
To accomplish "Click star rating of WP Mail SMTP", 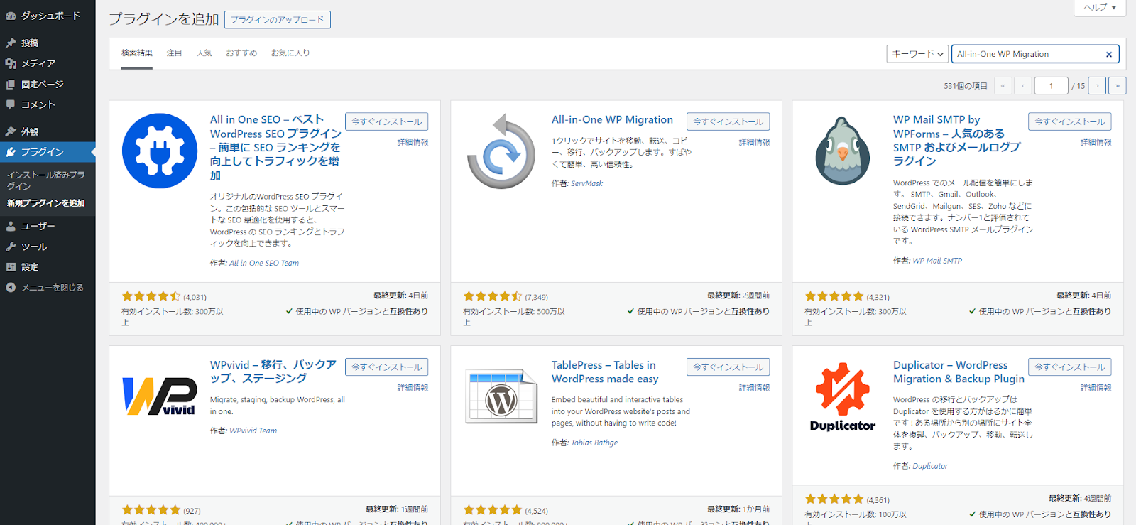I will (834, 296).
